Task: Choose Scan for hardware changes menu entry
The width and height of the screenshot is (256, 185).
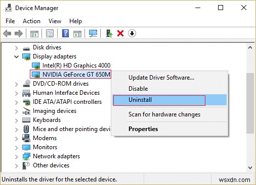Action: (170, 114)
